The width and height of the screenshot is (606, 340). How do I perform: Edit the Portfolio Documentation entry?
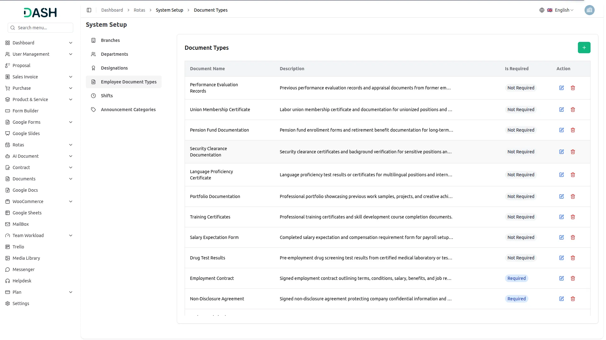(561, 196)
